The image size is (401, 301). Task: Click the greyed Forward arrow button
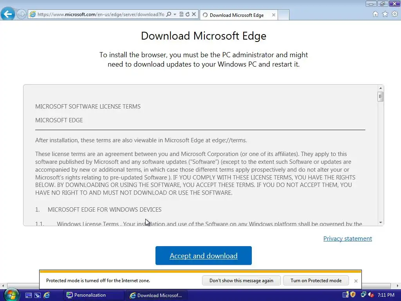22,14
